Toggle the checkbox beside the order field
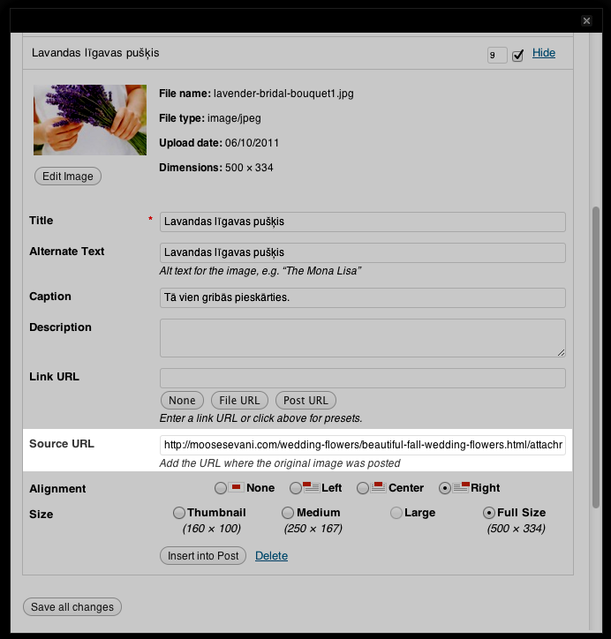The image size is (611, 639). click(x=517, y=56)
